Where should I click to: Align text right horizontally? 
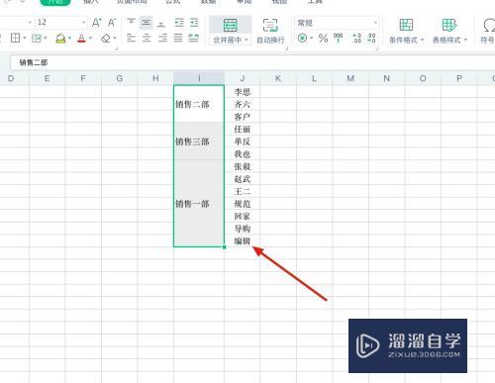(162, 38)
